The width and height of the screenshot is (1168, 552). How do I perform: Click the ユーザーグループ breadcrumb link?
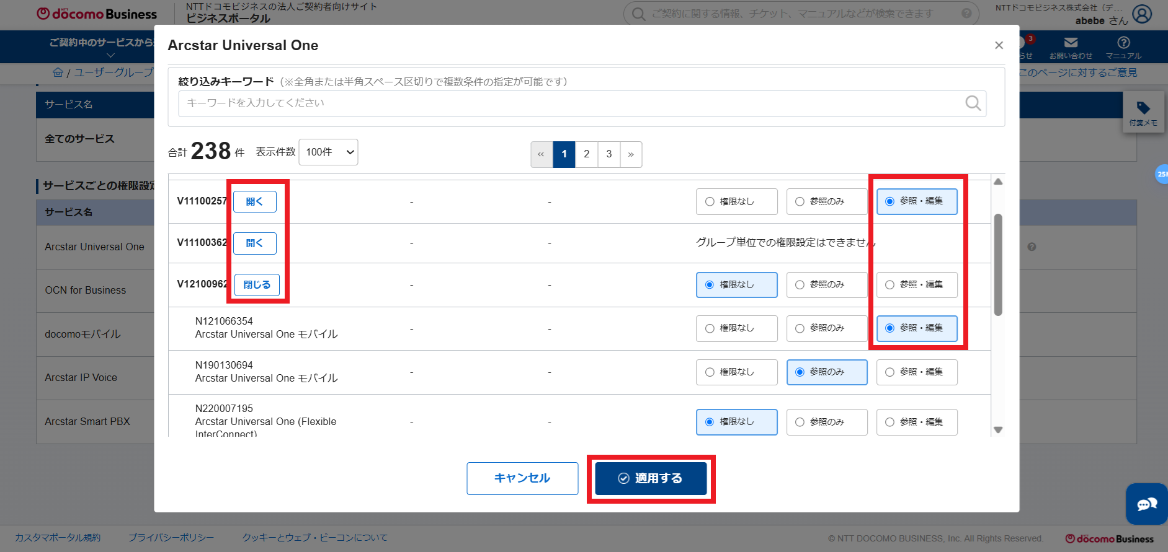point(114,72)
